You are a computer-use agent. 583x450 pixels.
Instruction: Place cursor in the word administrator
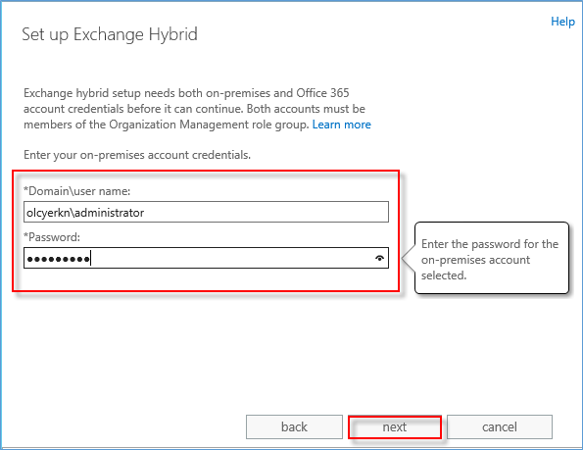coord(110,213)
